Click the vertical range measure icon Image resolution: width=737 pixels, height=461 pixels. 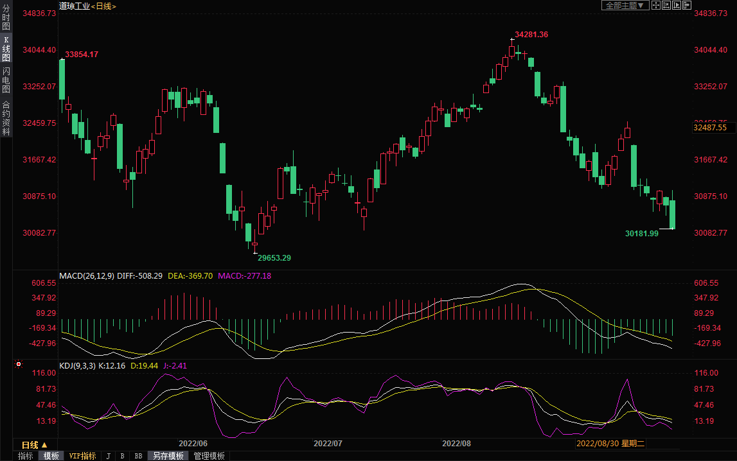tap(666, 5)
